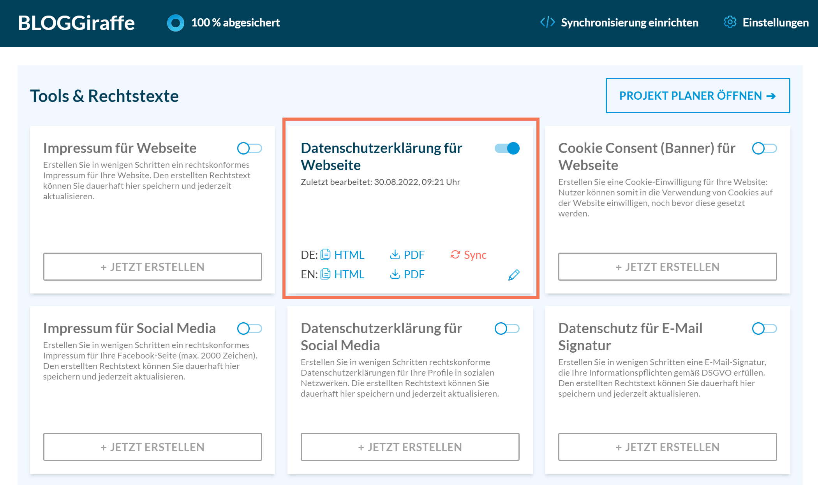818x485 pixels.
Task: Click the code brackets synchronization icon
Action: point(547,22)
